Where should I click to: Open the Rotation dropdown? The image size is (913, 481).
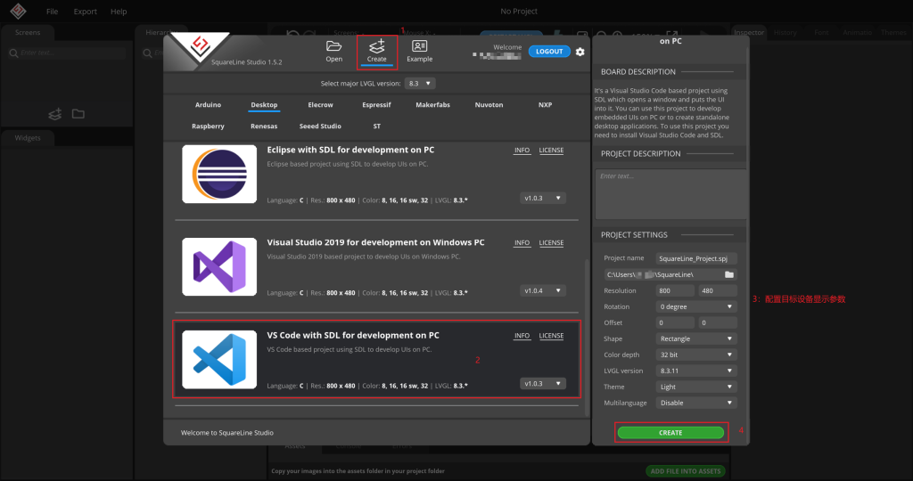tap(696, 306)
